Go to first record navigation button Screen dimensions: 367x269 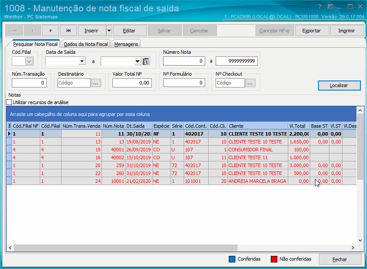(14, 31)
